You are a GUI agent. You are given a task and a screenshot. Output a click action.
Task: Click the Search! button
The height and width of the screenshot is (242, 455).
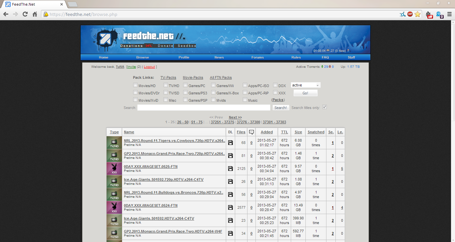(281, 108)
